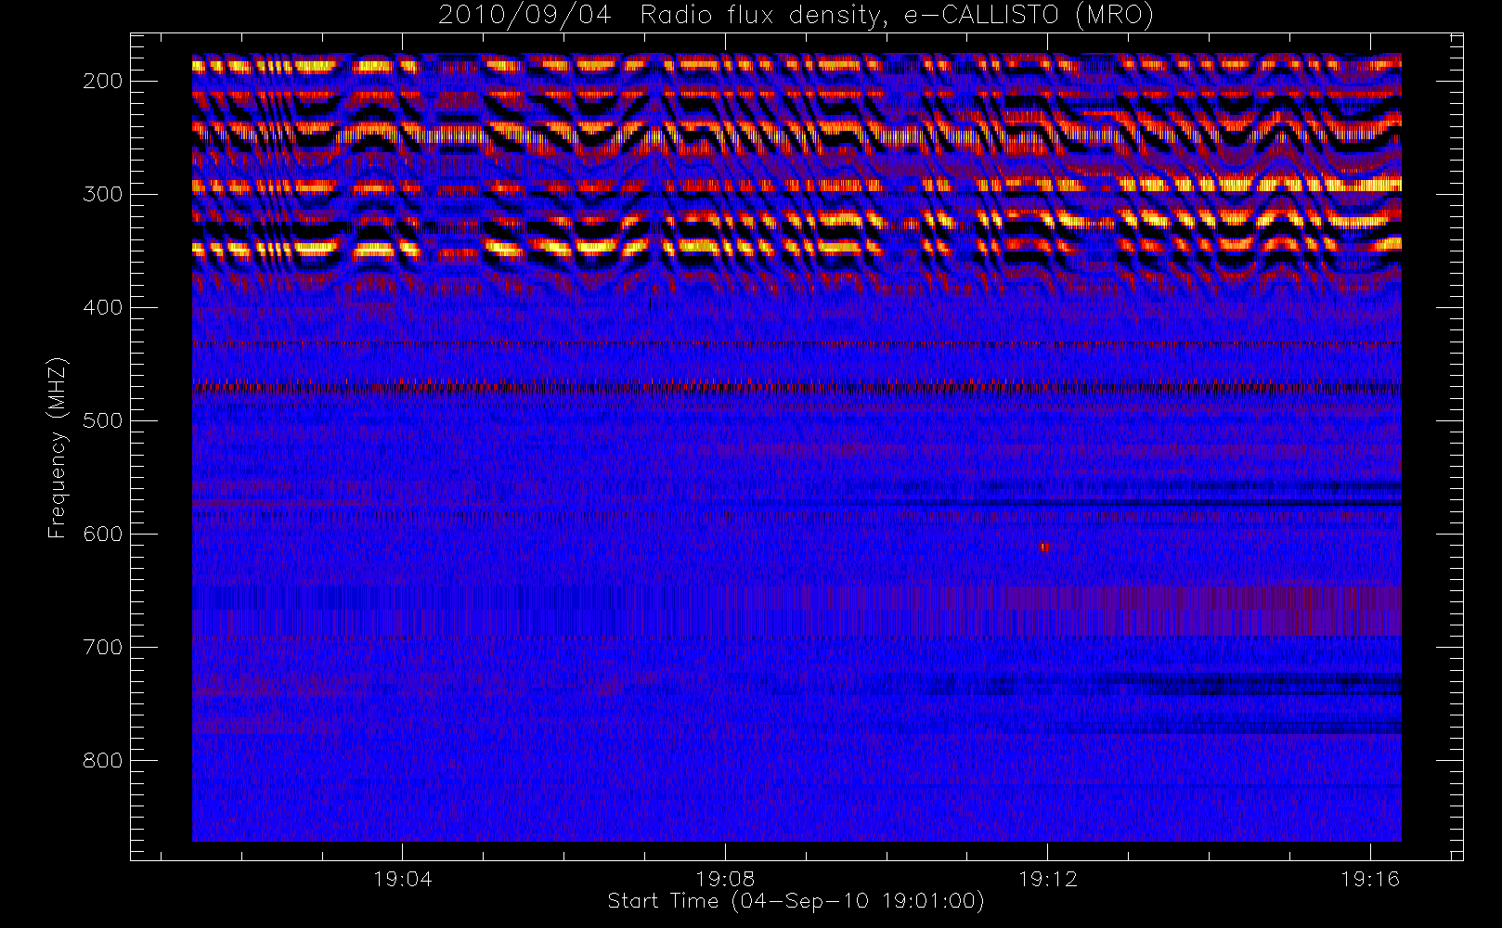Screen dimensions: 1502x928
Task: Click the 'Start Time (04-Sep-10 19:01:00)' label
Action: pos(796,901)
